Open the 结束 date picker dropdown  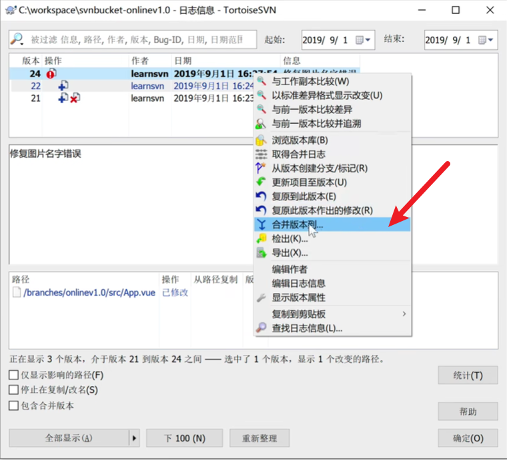click(x=486, y=40)
